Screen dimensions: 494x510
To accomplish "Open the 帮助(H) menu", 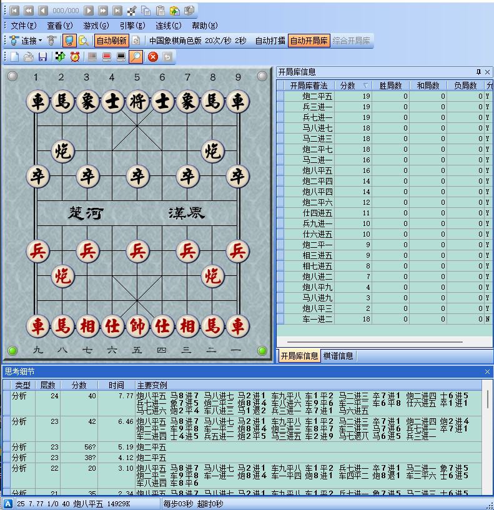I will coord(205,26).
